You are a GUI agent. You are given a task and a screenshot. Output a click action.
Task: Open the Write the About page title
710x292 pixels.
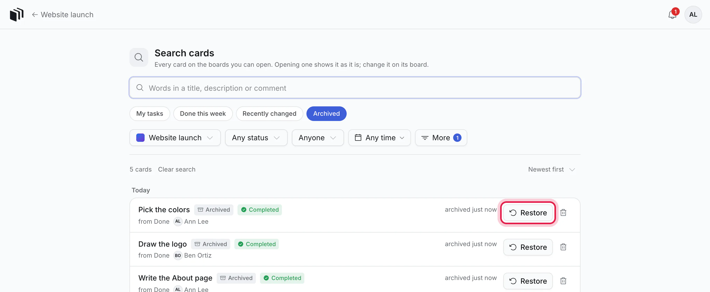pos(175,278)
